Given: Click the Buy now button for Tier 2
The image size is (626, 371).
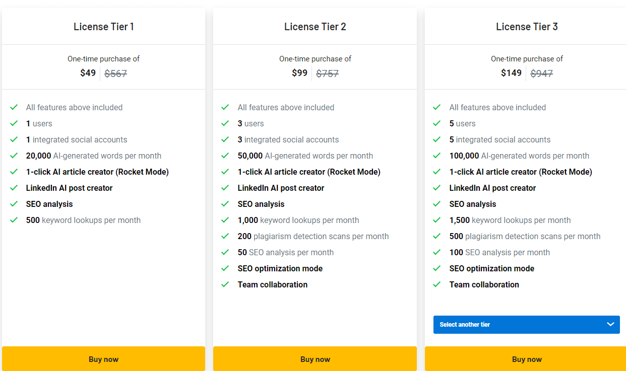Looking at the screenshot, I should [315, 359].
